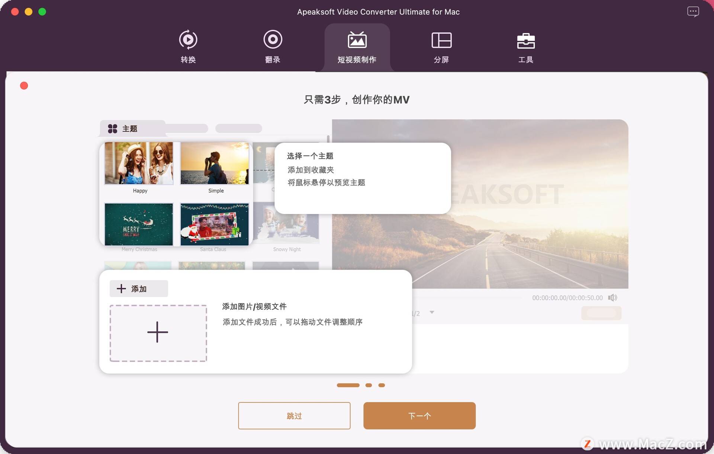Image resolution: width=714 pixels, height=454 pixels.
Task: Click the 只需3步，创作你的MV title
Action: coord(357,100)
